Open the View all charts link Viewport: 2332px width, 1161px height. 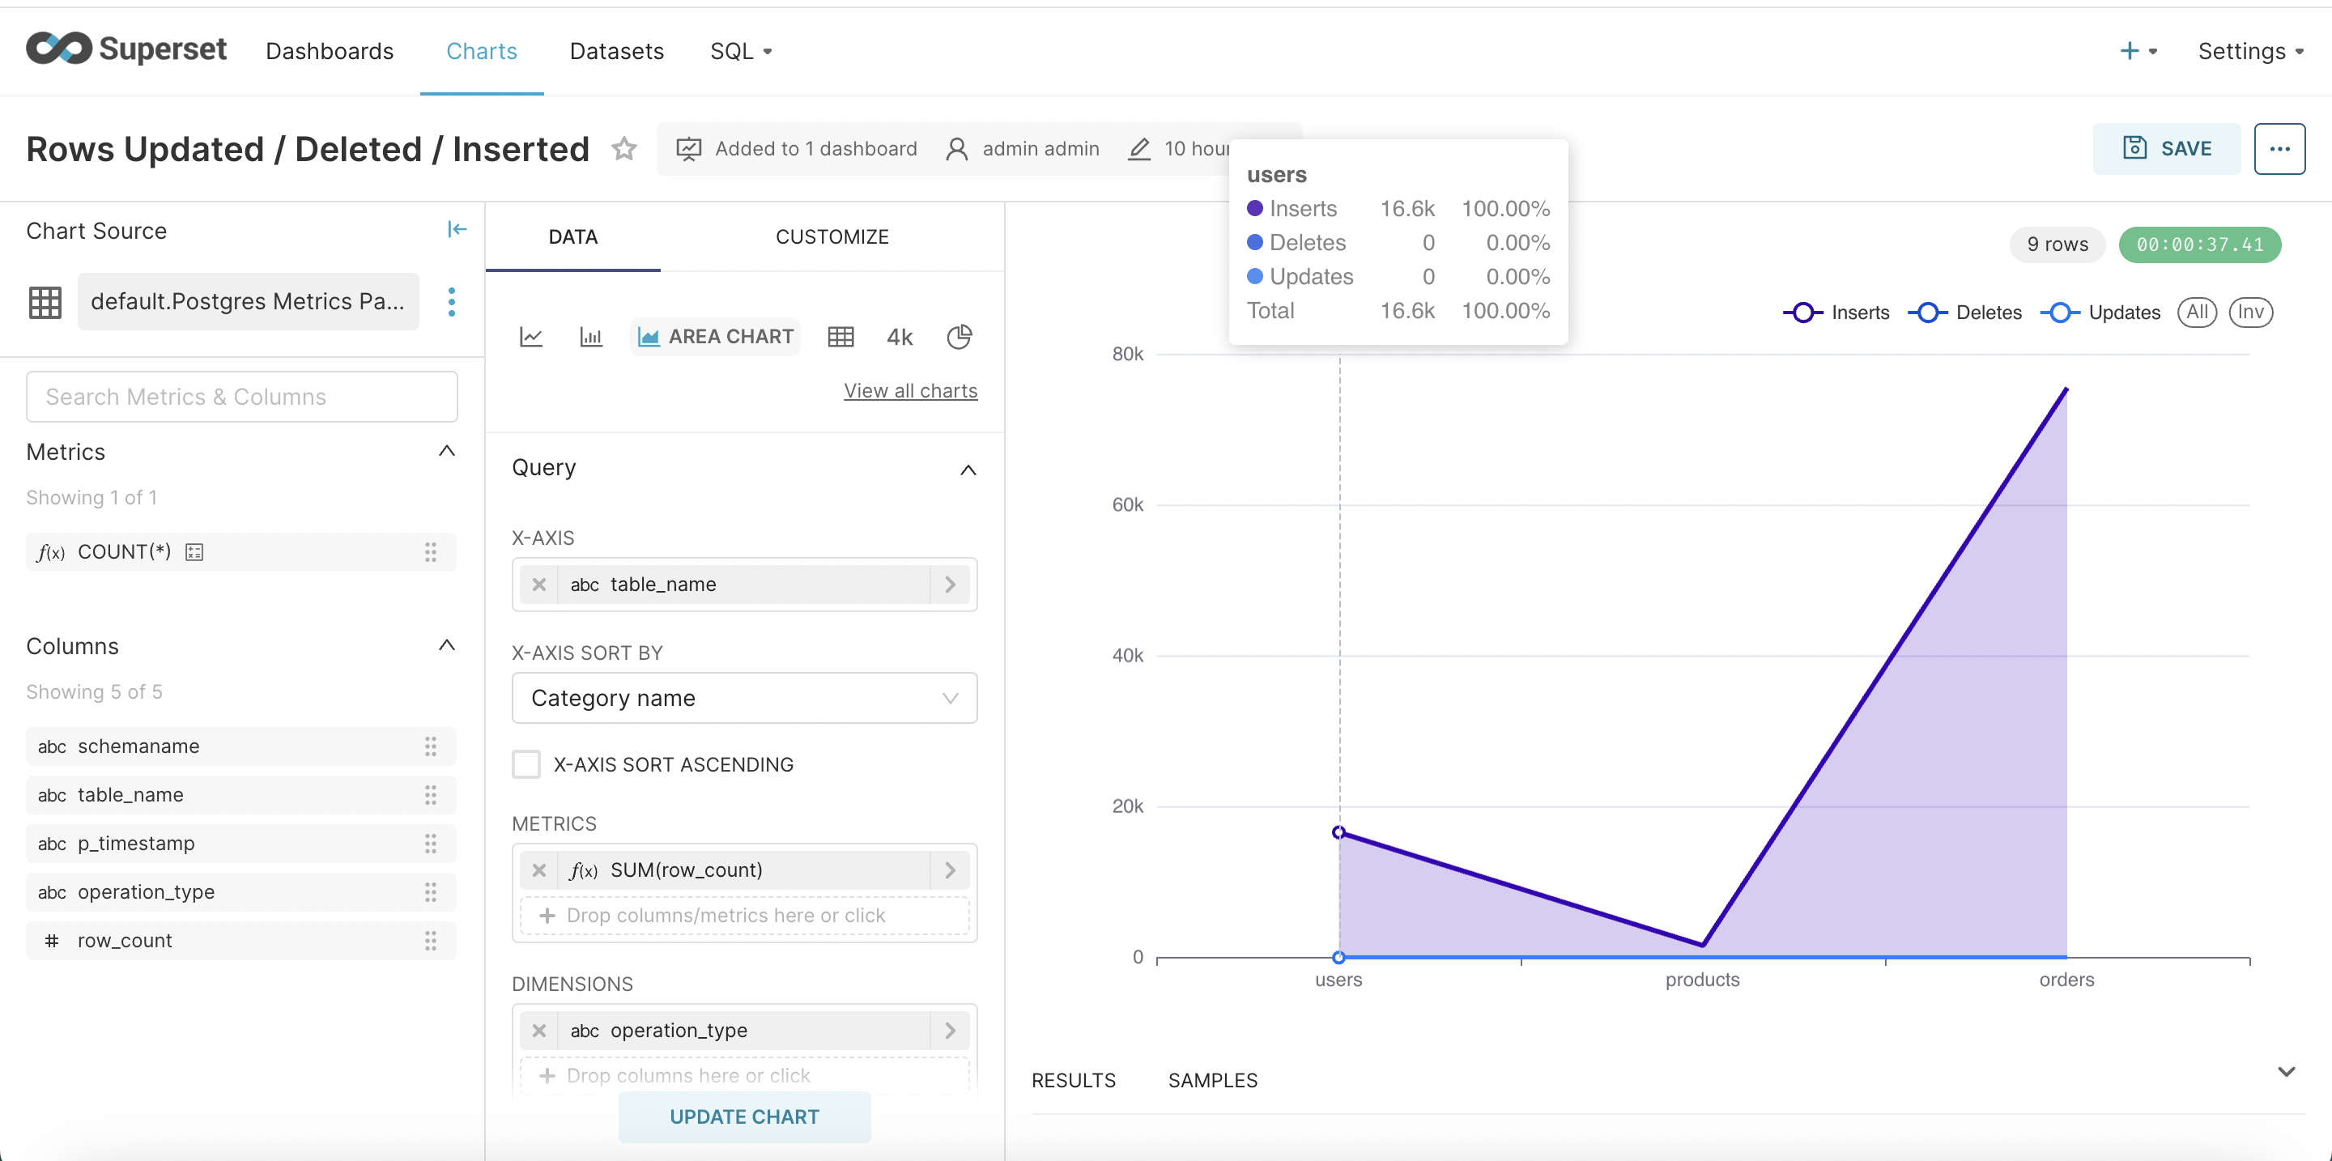click(910, 390)
